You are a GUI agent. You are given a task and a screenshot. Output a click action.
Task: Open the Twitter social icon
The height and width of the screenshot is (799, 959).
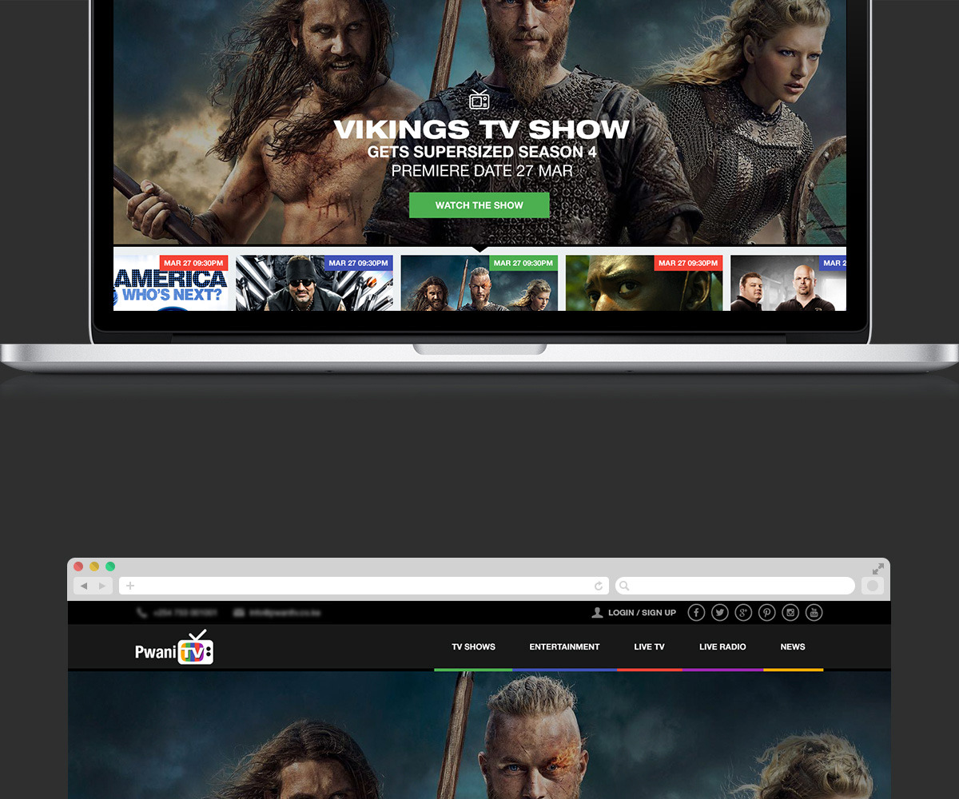click(x=720, y=613)
